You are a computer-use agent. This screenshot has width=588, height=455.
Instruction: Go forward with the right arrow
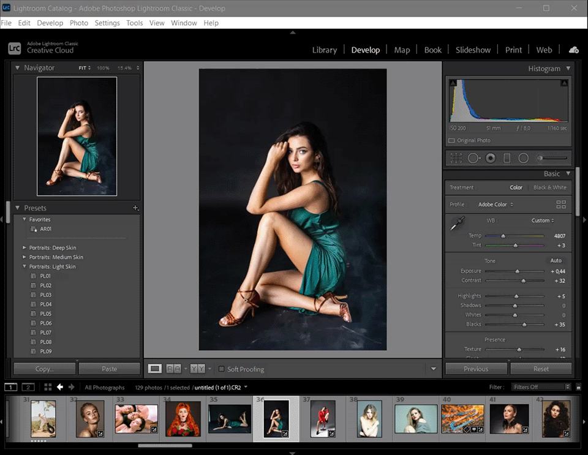tap(71, 387)
